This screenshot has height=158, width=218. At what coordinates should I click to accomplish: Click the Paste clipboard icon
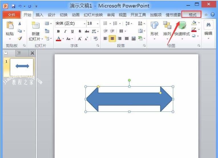click(x=10, y=26)
